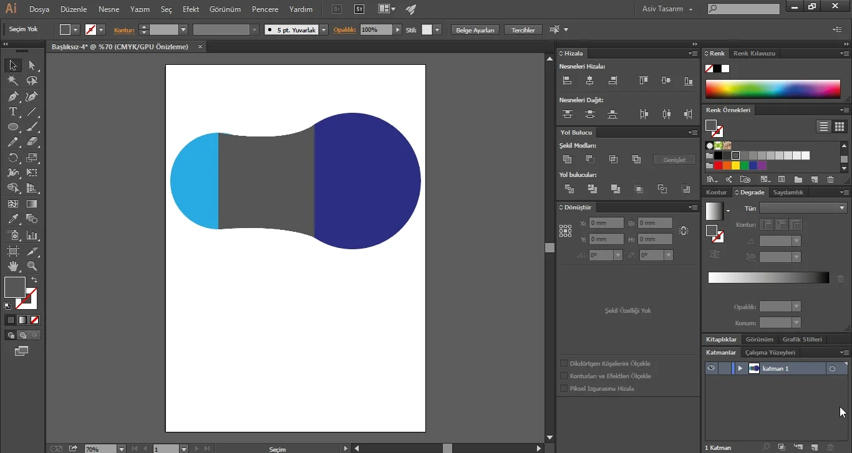Toggle visibility eye of katman 1
The width and height of the screenshot is (852, 453).
pos(711,368)
